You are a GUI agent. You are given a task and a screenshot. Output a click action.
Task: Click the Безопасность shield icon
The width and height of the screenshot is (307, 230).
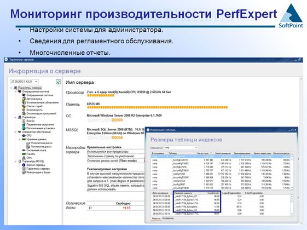pos(24,110)
